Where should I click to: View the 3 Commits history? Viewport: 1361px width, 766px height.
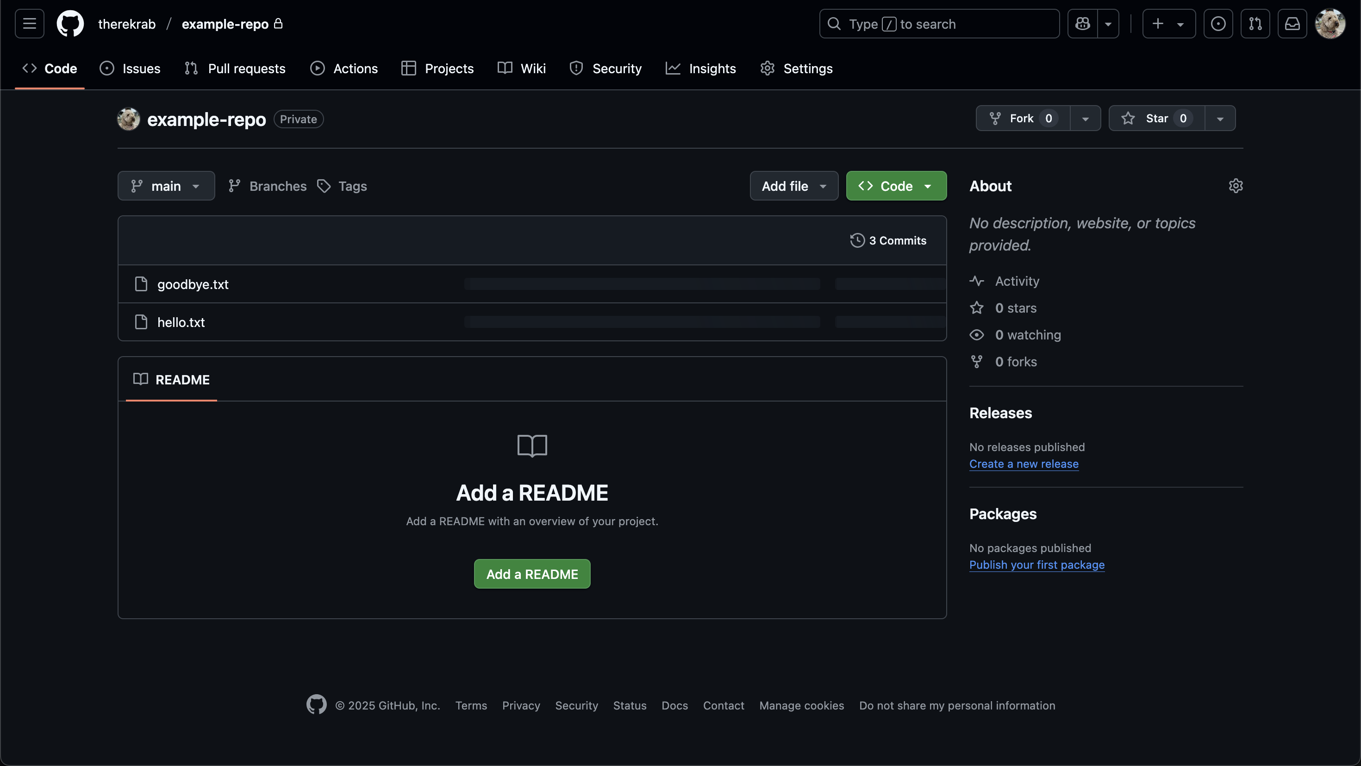888,240
